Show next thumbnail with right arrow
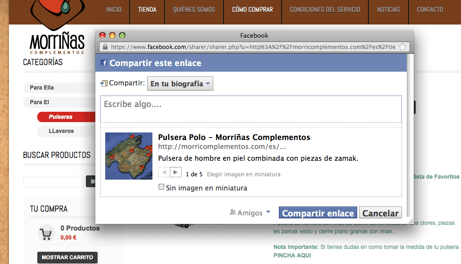The height and width of the screenshot is (264, 461). [176, 172]
